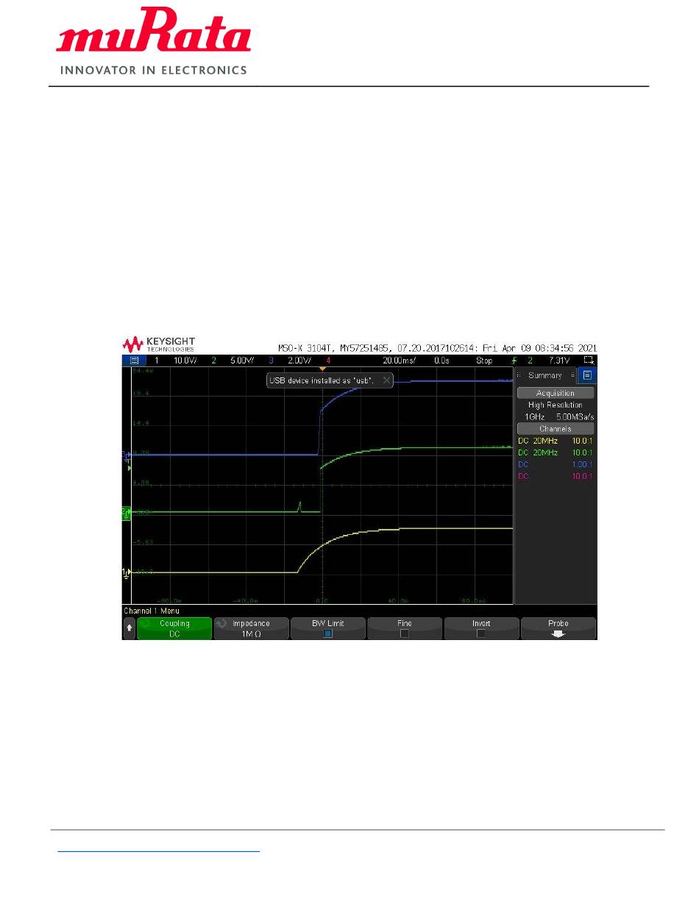Select the orange trigger time reference marker

[x=322, y=369]
